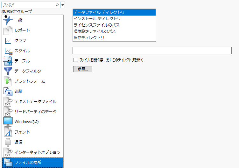Select ライセンスファイルのパス in the list

click(x=114, y=25)
